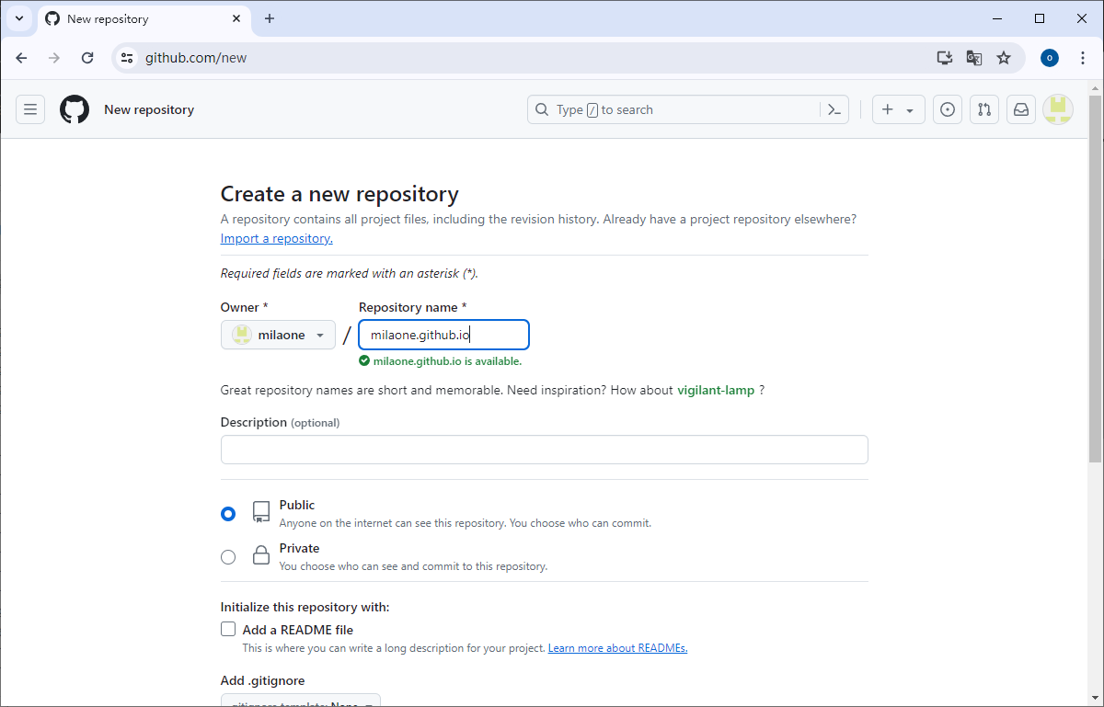Open the Owner milaone dropdown

pos(278,335)
